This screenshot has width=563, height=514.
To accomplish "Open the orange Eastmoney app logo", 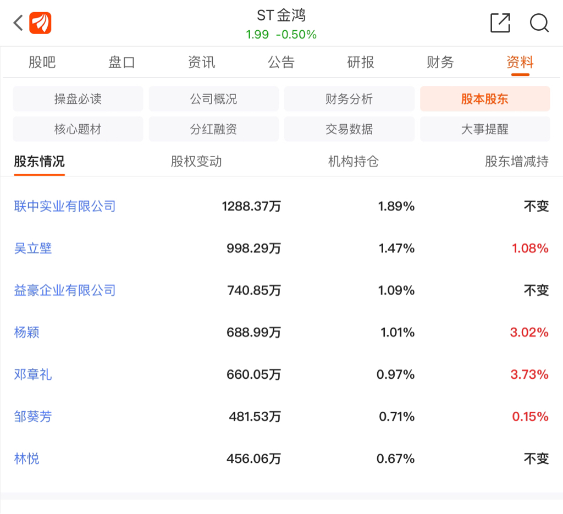I will 40,23.
